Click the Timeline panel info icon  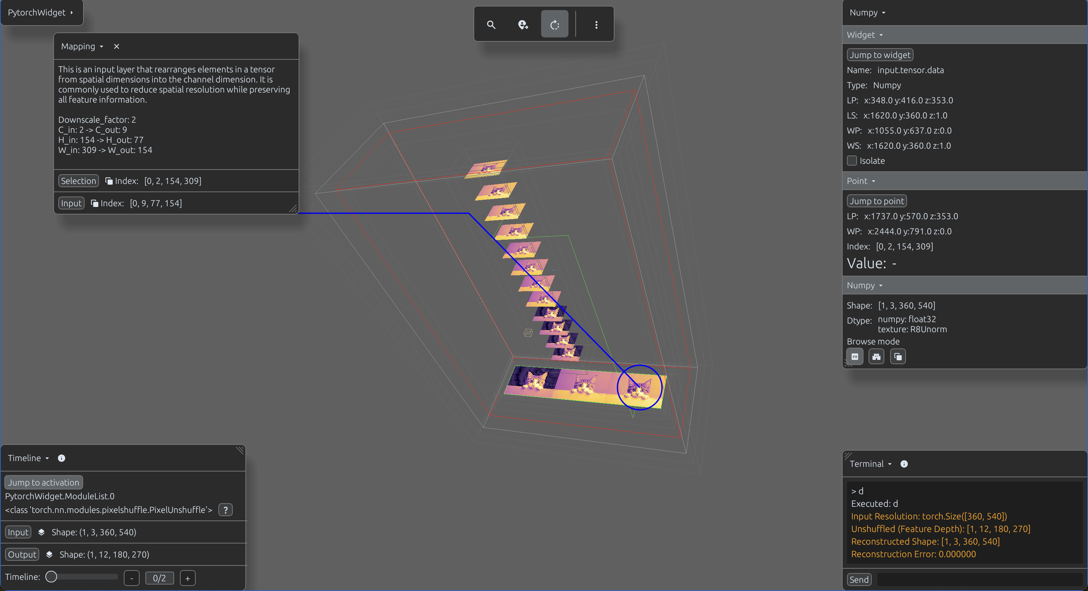click(x=61, y=458)
